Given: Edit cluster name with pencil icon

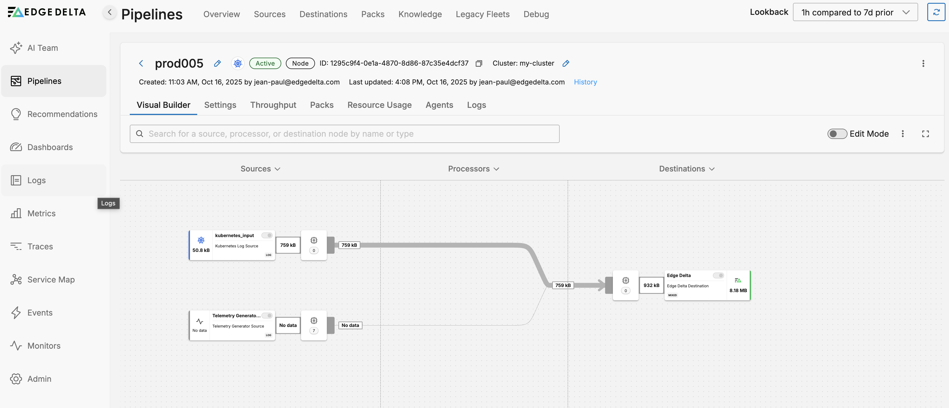Looking at the screenshot, I should point(566,64).
